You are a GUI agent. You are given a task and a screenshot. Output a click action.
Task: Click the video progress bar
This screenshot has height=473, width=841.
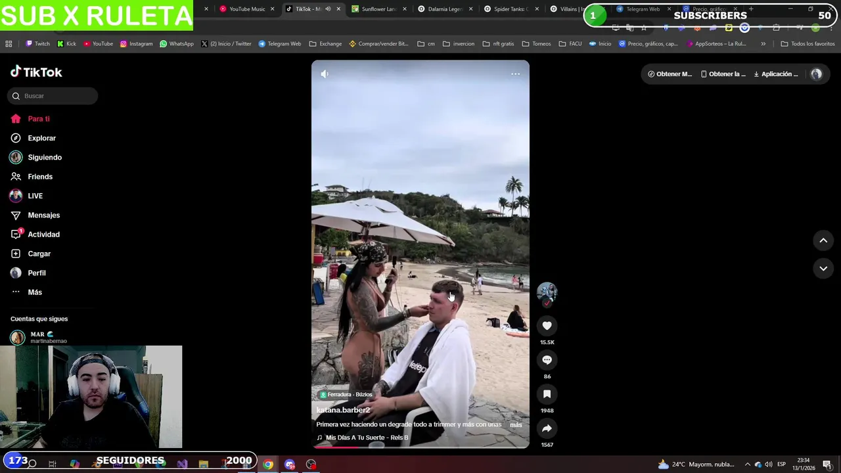420,447
